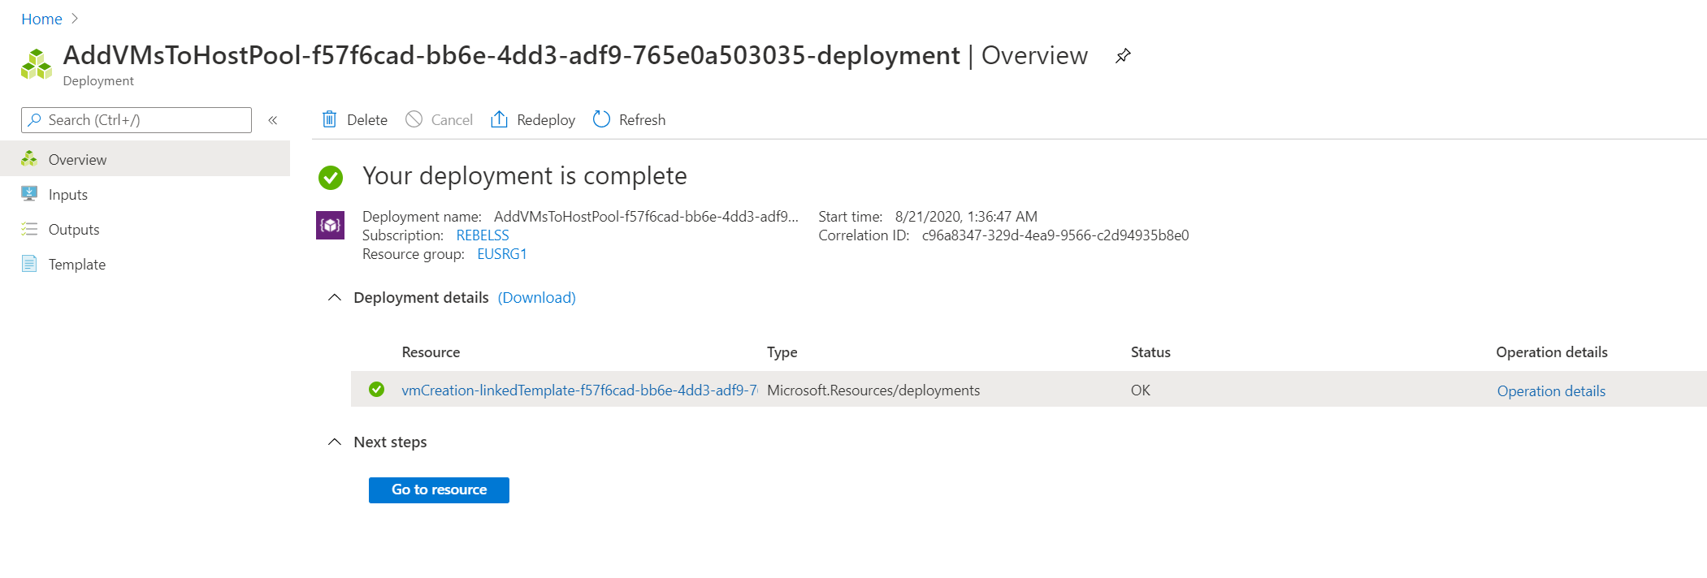1707x578 pixels.
Task: Click the purple template resource icon
Action: [330, 225]
